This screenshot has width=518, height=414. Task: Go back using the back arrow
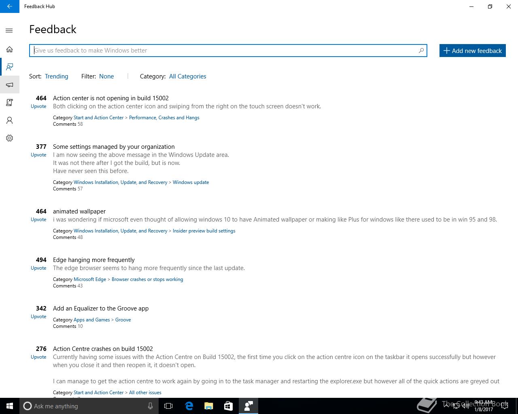(x=9, y=6)
